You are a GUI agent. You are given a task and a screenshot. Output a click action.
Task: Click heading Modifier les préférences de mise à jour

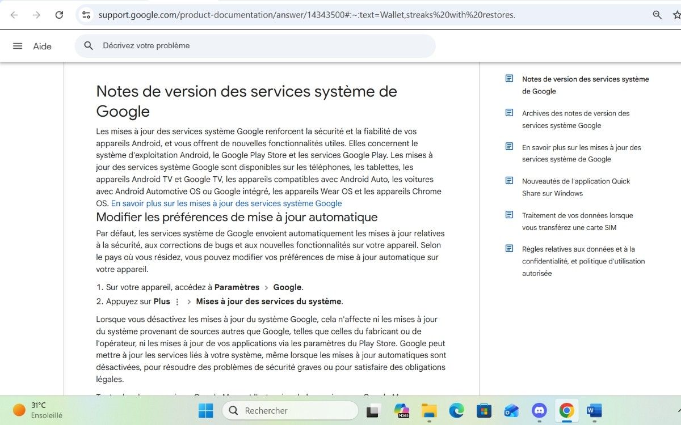click(237, 217)
